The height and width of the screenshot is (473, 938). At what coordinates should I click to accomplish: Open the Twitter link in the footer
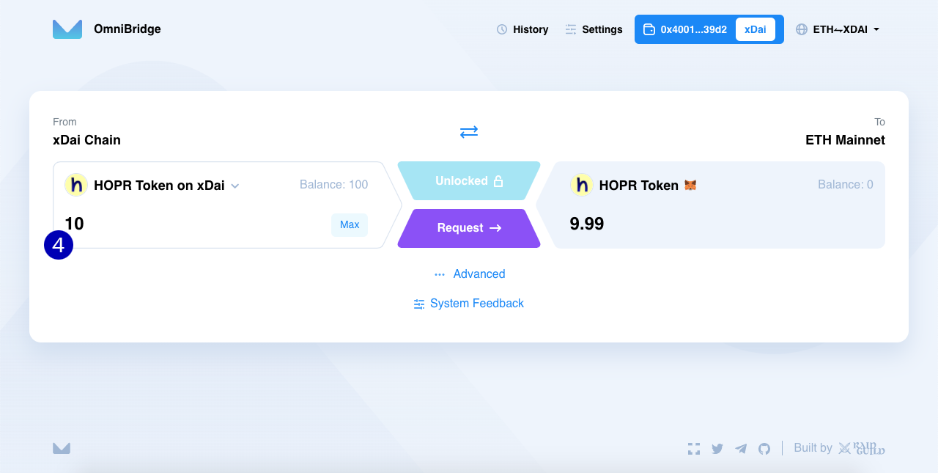coord(717,449)
